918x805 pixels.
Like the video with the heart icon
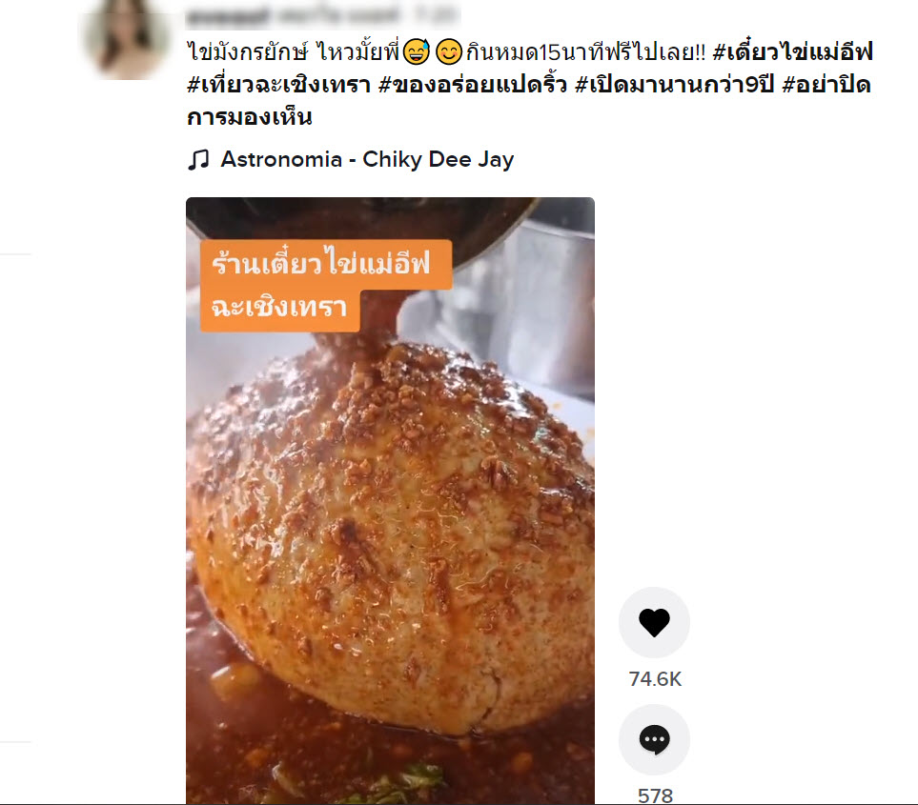click(654, 622)
